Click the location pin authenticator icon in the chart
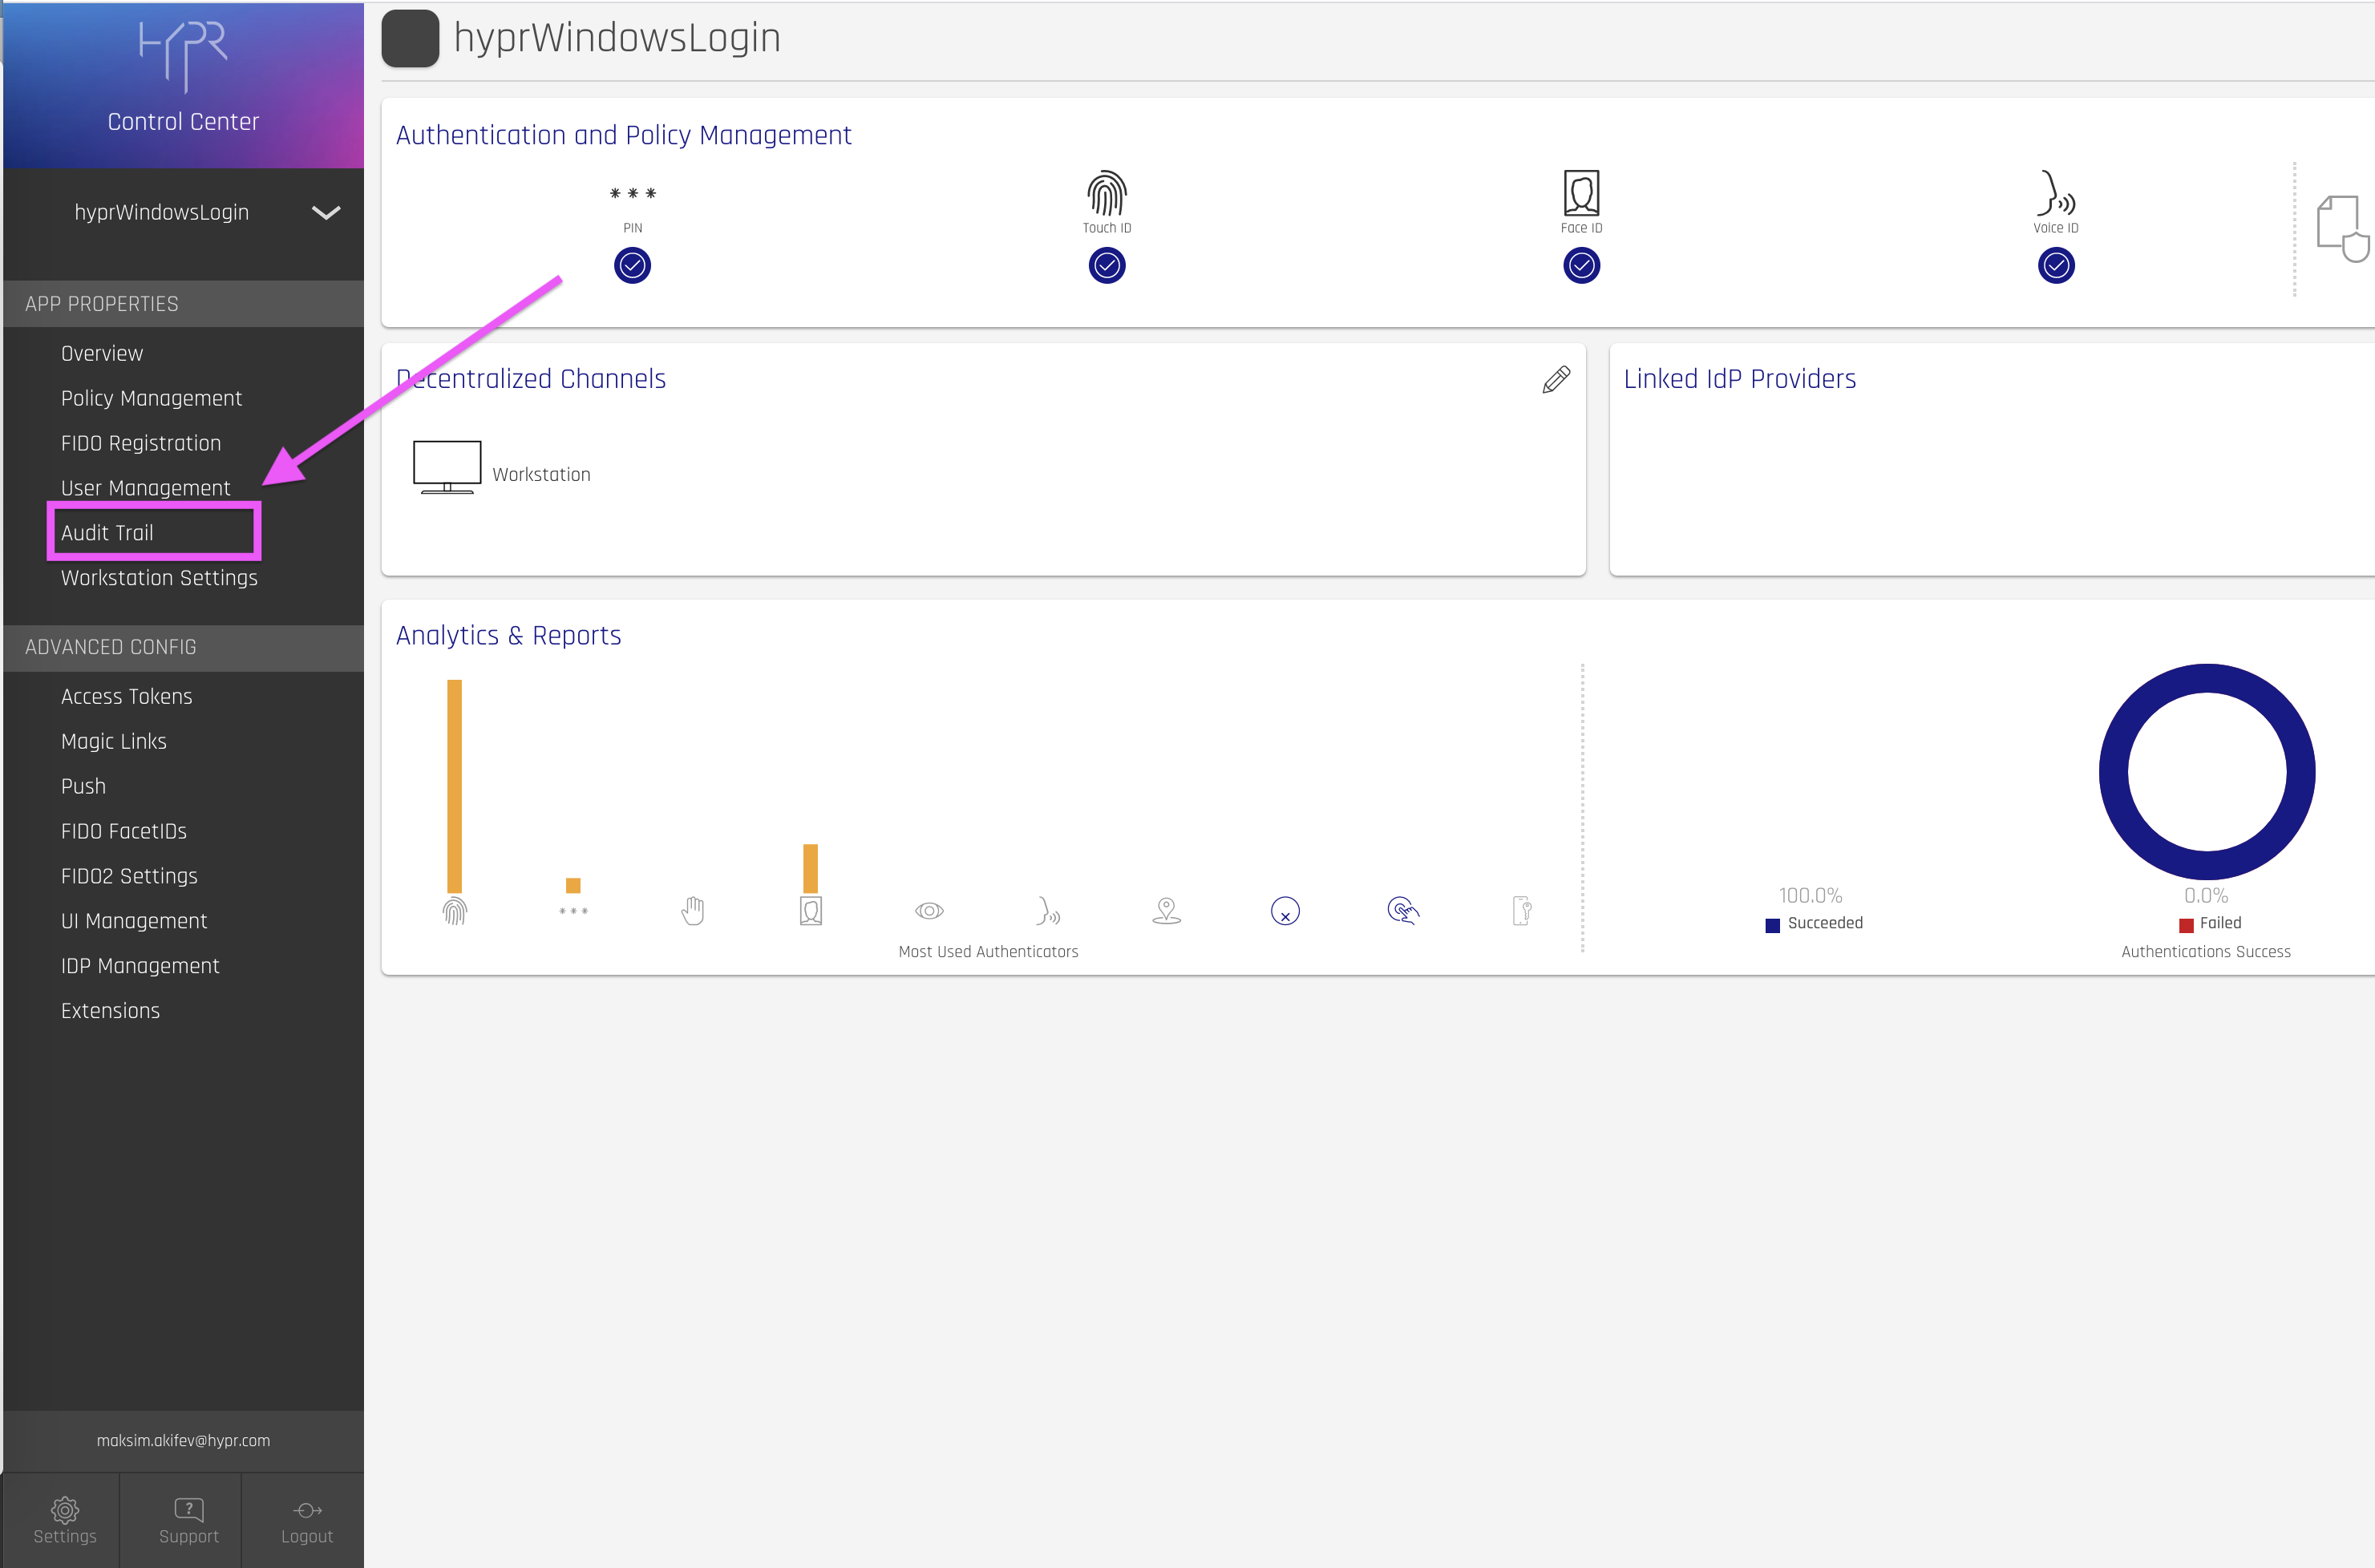This screenshot has width=2375, height=1568. click(x=1166, y=911)
